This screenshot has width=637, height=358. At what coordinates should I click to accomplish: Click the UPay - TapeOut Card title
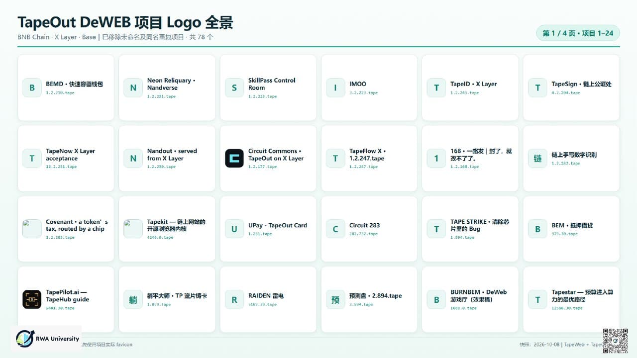(x=278, y=225)
